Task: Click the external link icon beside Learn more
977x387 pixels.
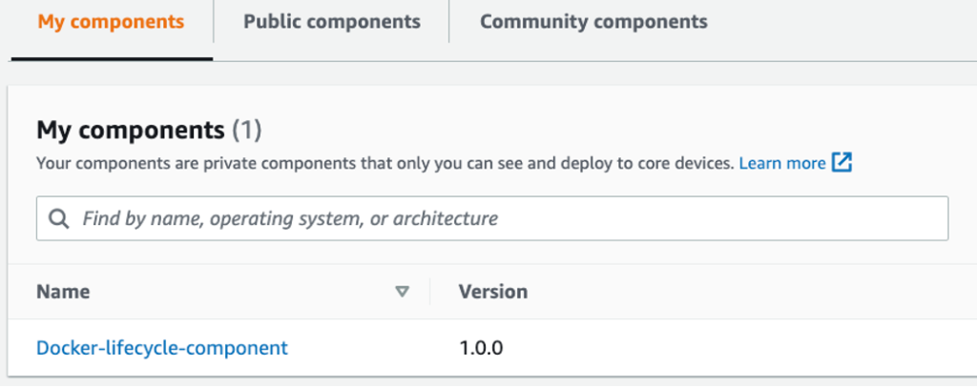Action: click(x=842, y=163)
